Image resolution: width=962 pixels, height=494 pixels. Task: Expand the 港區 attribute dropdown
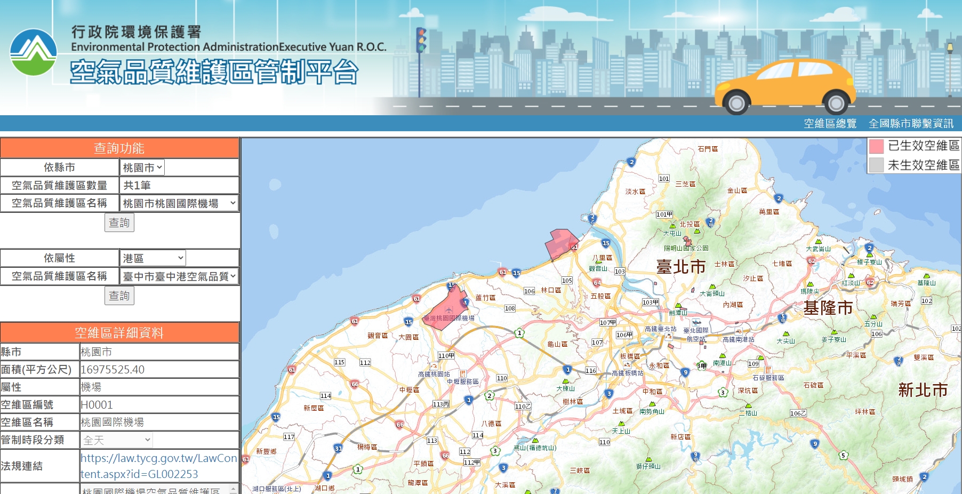pyautogui.click(x=153, y=258)
